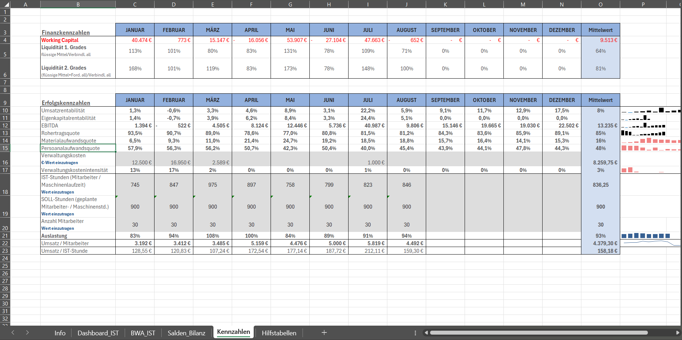Select the EBITDA Mittelwert cell 13.235 €

point(600,126)
